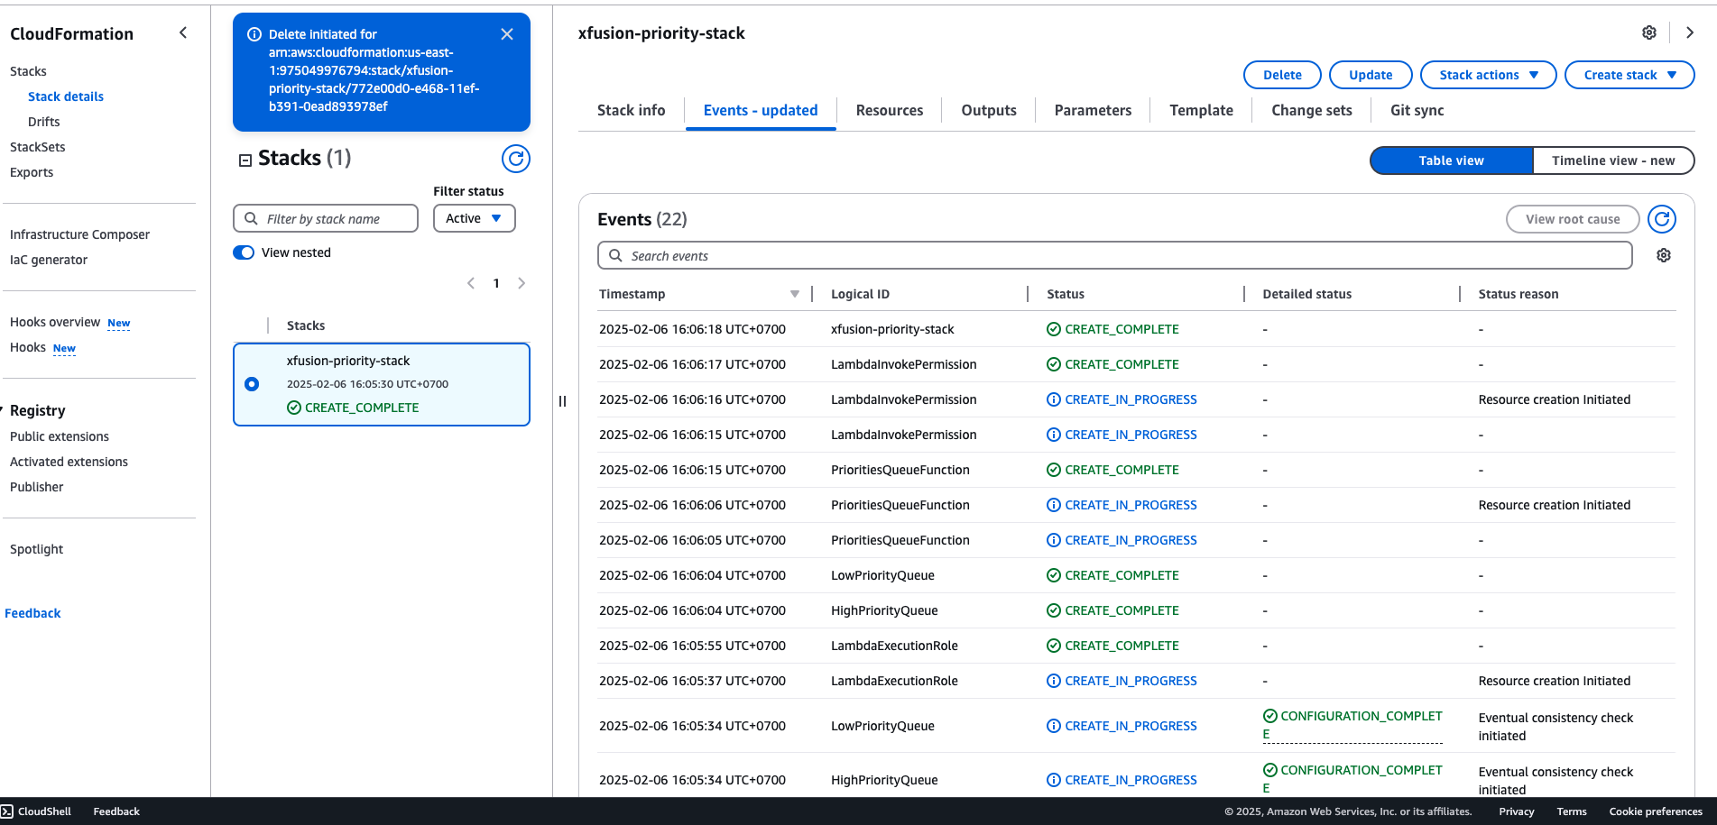1717x825 pixels.
Task: Expand panel with right chevron arrow
Action: click(x=1690, y=32)
